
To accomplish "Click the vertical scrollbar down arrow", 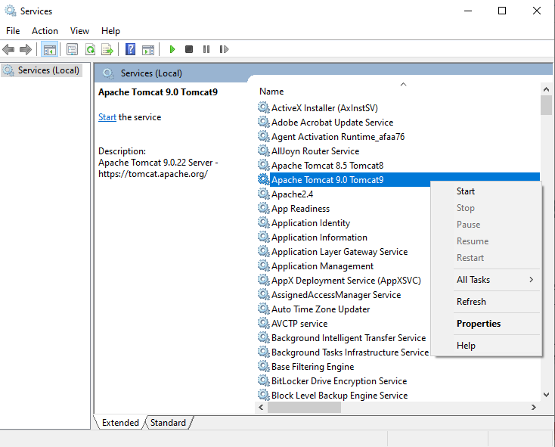I will pyautogui.click(x=546, y=395).
